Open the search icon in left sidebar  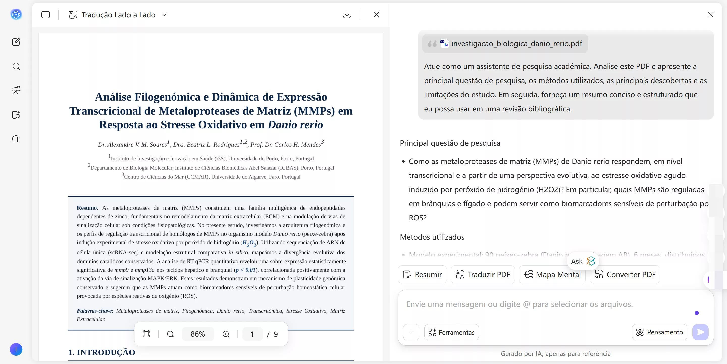[x=16, y=66]
